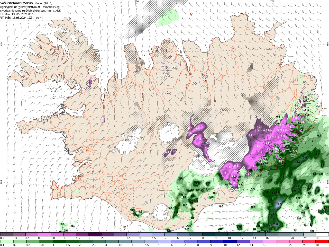Viewport: 329px width, 247px height.
Task: Pick the rain legend swatch between 0.5 and 0.8
Action: point(33,242)
